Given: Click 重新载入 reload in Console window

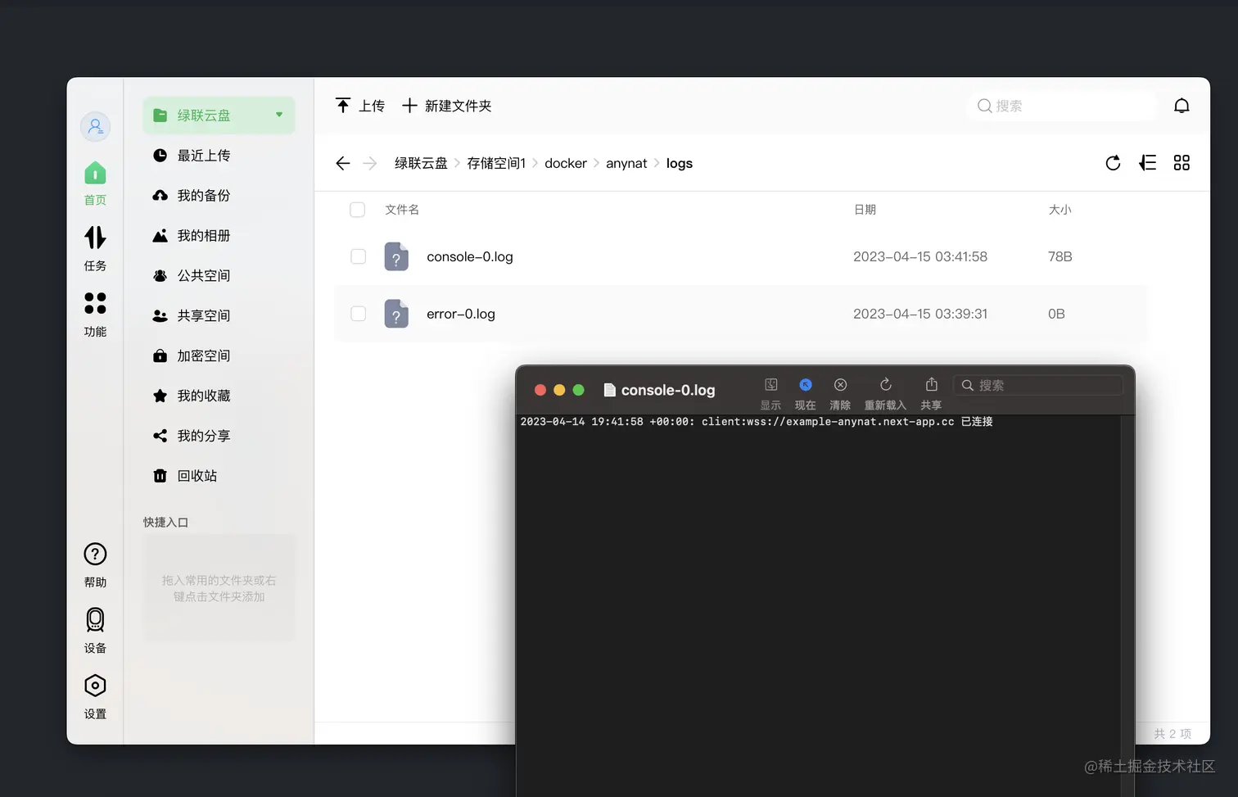Looking at the screenshot, I should [885, 394].
